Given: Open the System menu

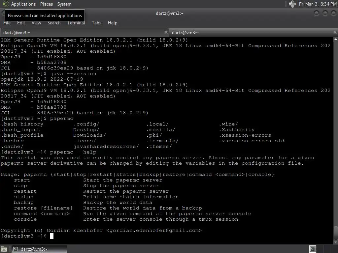Looking at the screenshot, I should [x=64, y=4].
